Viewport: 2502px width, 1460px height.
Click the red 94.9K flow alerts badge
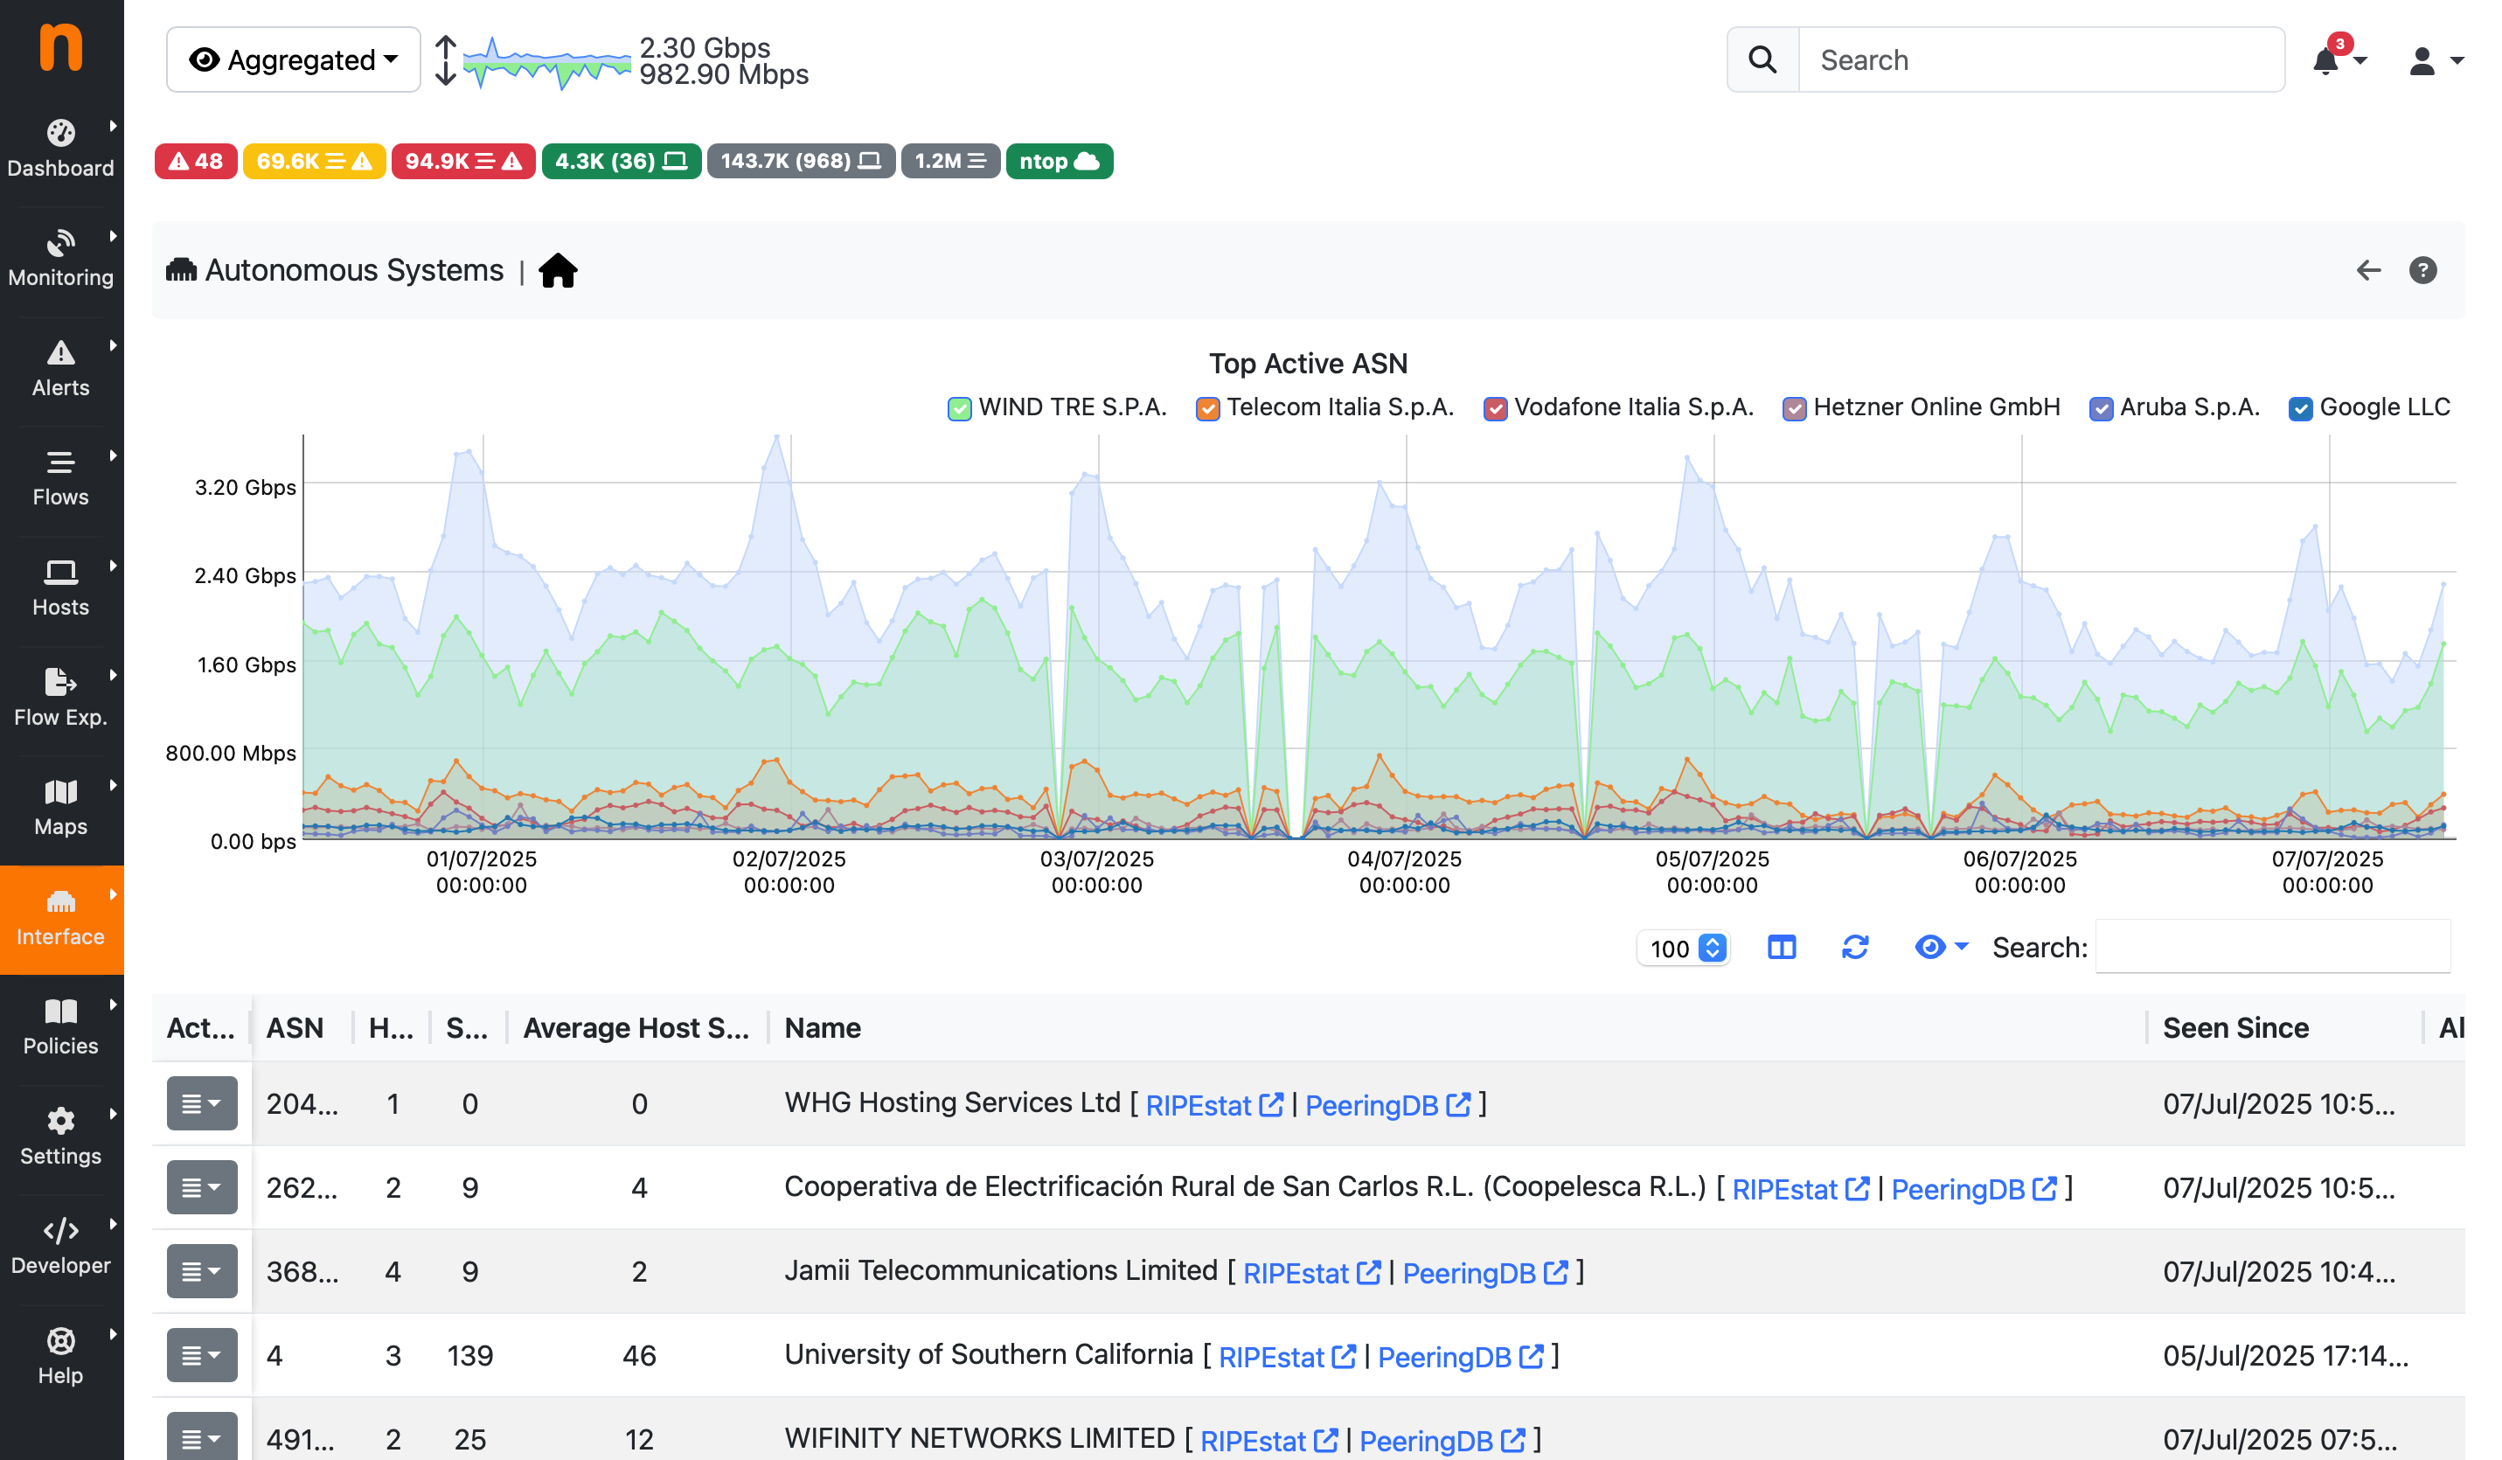point(463,161)
